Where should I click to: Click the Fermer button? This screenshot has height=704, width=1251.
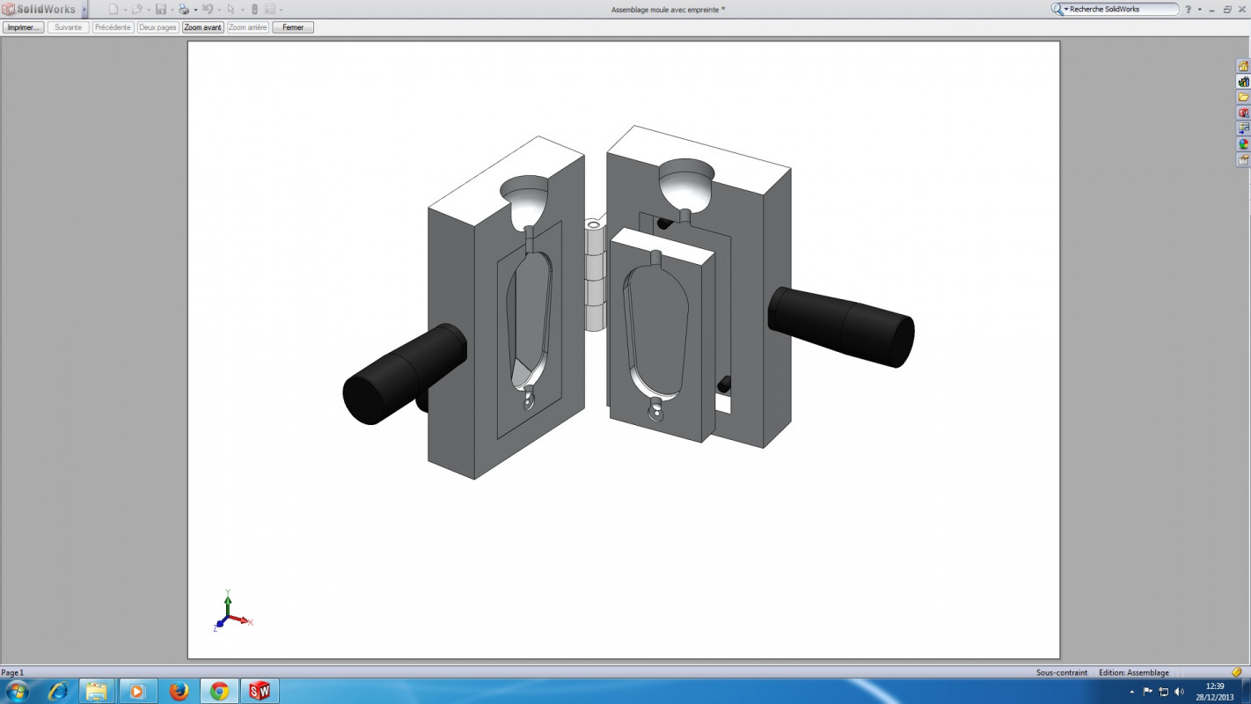(293, 27)
